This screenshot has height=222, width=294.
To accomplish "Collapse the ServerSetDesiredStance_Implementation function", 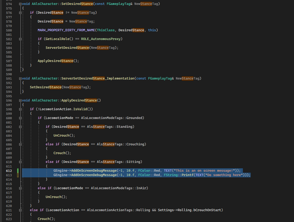I will click(20, 78).
